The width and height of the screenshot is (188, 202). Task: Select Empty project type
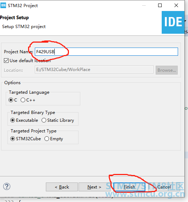(x=47, y=139)
